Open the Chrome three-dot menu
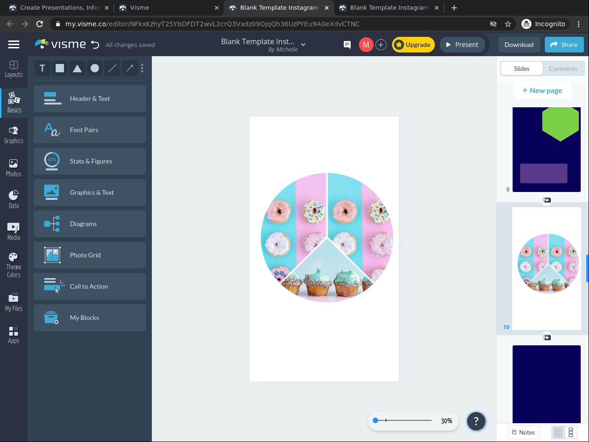The width and height of the screenshot is (589, 442). coord(579,24)
